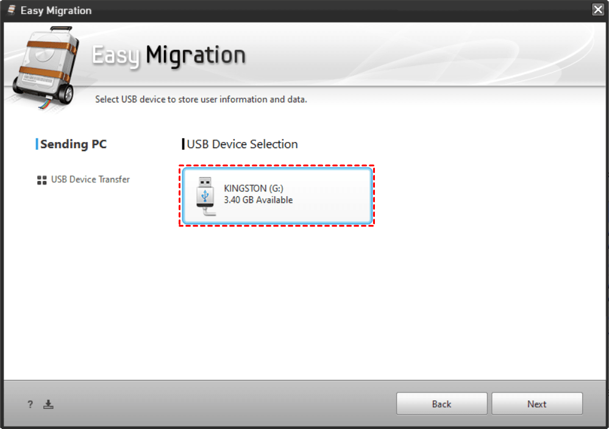Click the 3.40 GB Available text
This screenshot has height=429, width=609.
[258, 200]
